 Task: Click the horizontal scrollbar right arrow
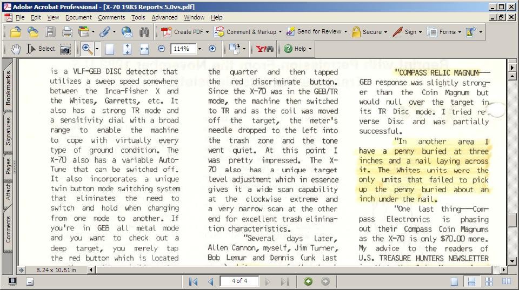point(503,270)
